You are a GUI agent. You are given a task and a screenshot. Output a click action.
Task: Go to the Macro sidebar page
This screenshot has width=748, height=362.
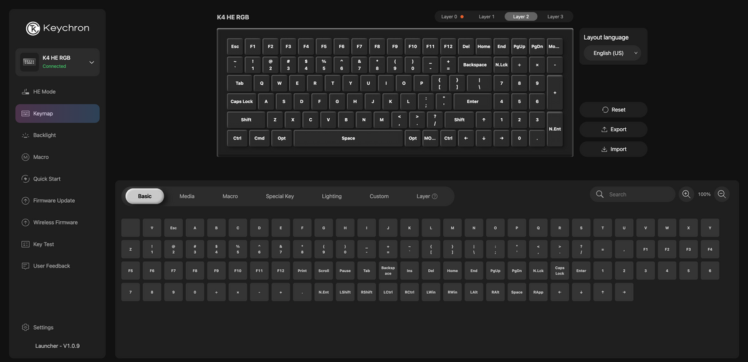pos(57,157)
